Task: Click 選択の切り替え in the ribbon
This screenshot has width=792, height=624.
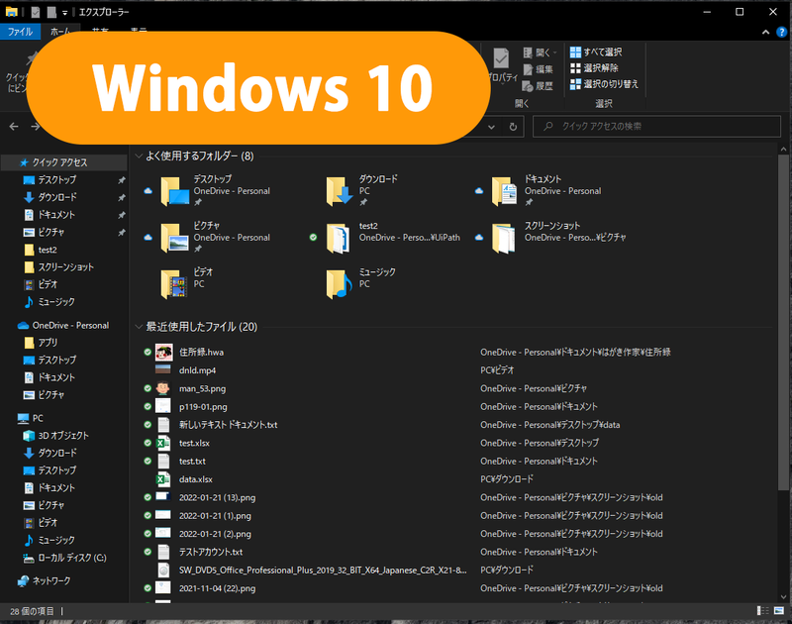Action: pos(604,84)
